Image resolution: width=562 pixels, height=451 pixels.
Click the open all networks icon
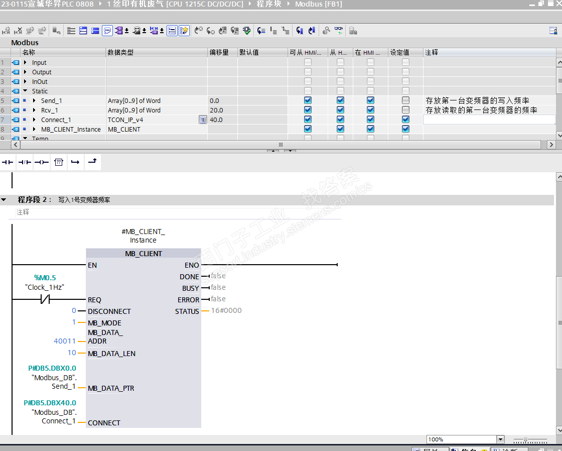coord(83,31)
